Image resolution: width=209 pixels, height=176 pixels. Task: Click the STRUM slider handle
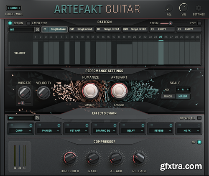170,23
